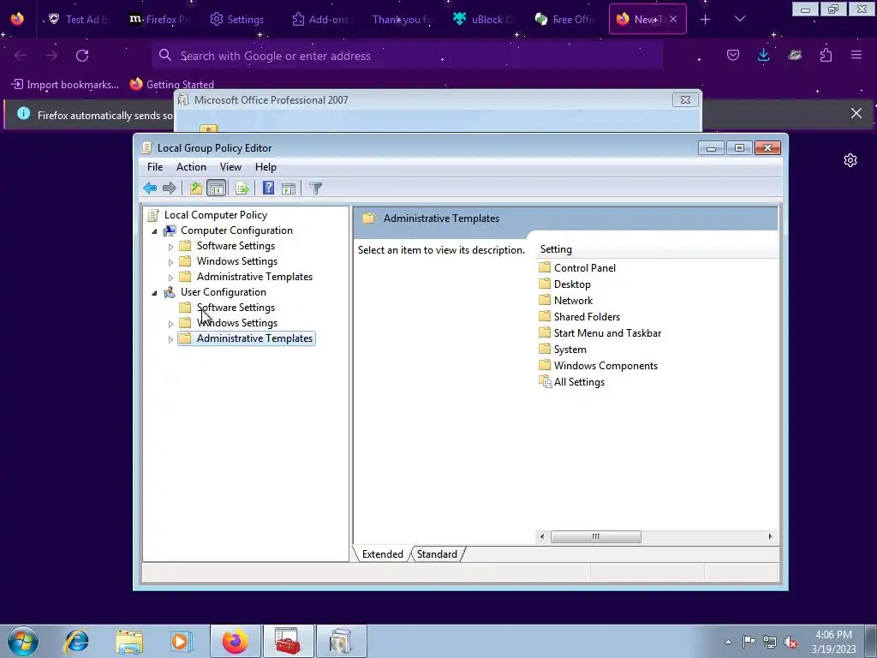Go up one level folder icon
Viewport: 877px width, 658px height.
[195, 188]
